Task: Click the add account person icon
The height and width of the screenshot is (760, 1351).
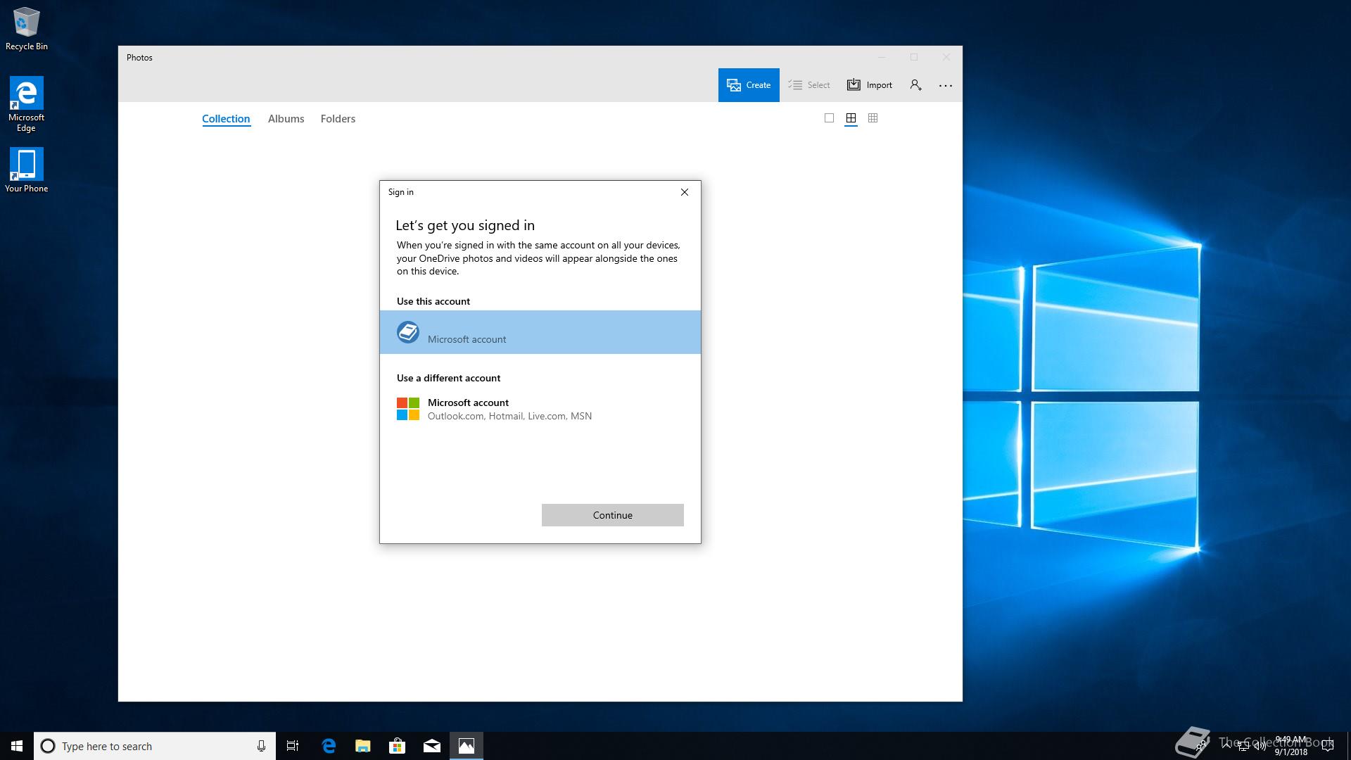Action: (x=915, y=85)
